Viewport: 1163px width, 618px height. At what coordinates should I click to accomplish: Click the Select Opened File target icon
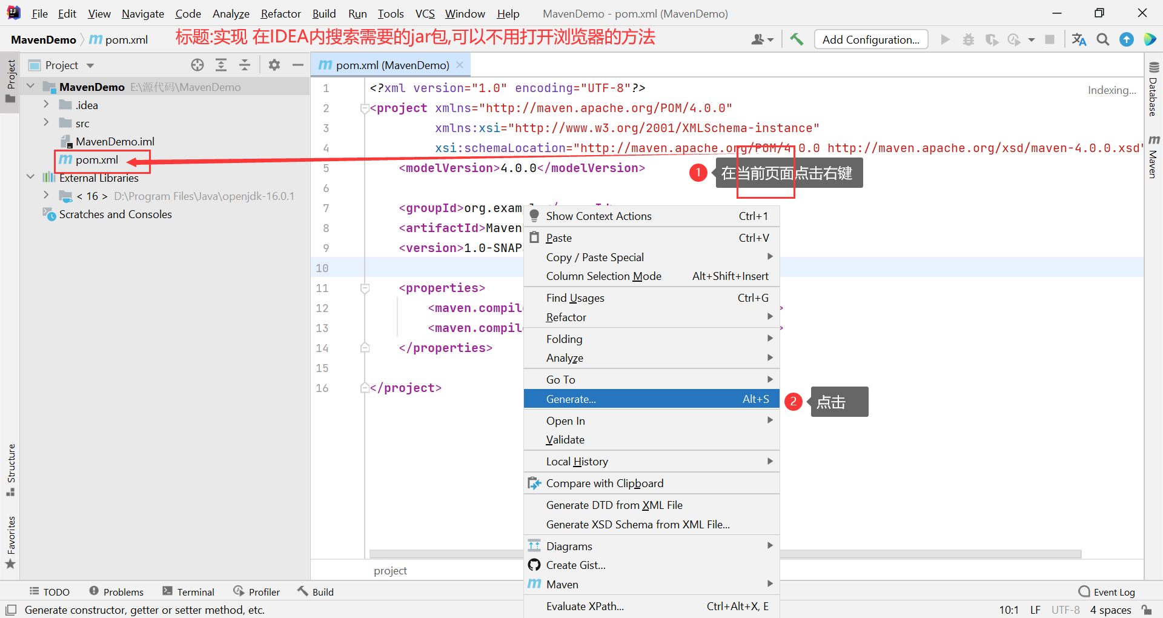pyautogui.click(x=197, y=65)
